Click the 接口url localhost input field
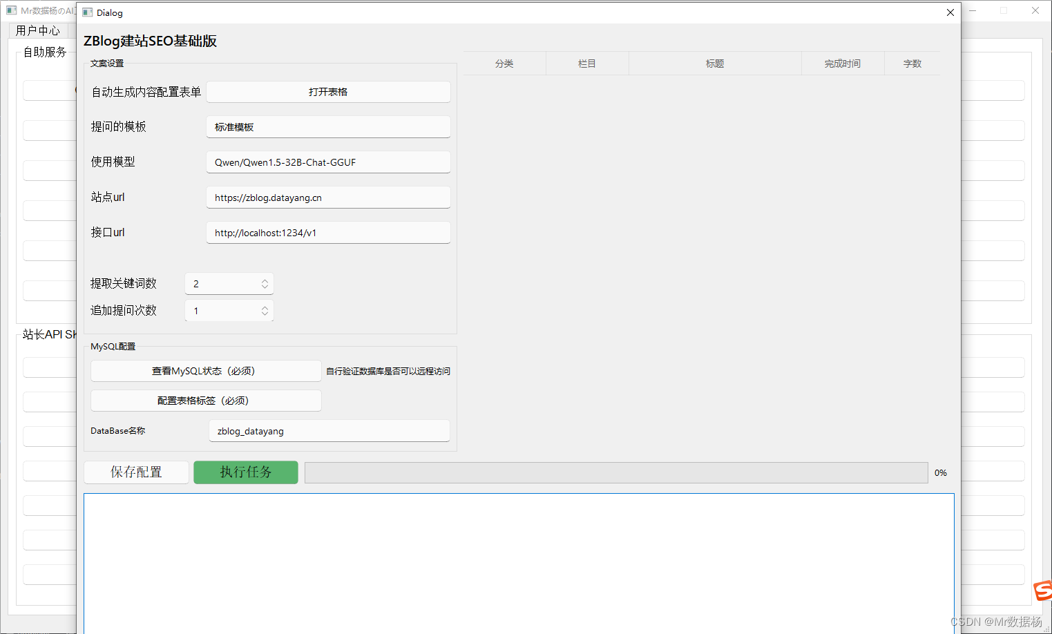 [x=328, y=233]
